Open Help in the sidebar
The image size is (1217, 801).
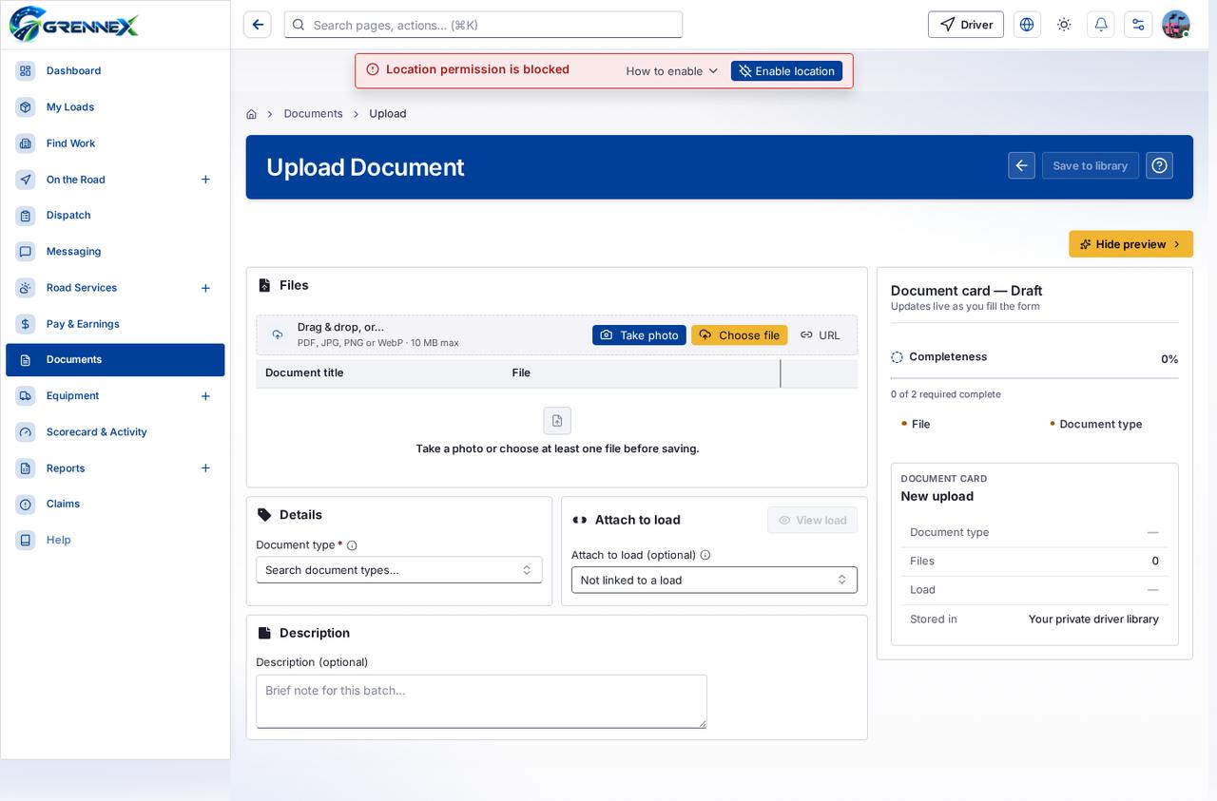115,541
